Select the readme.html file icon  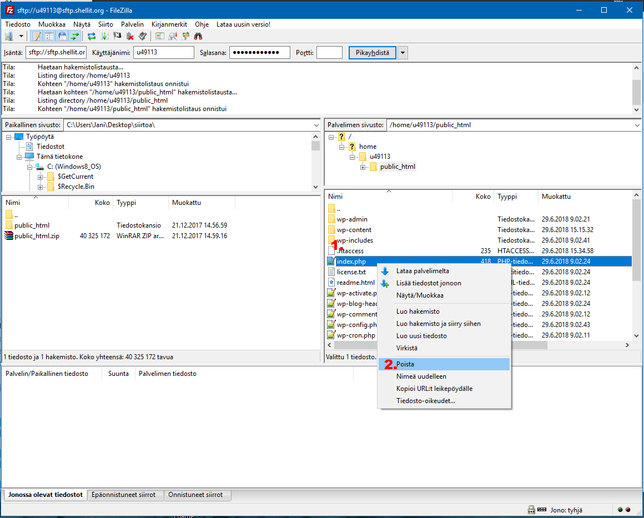point(331,283)
